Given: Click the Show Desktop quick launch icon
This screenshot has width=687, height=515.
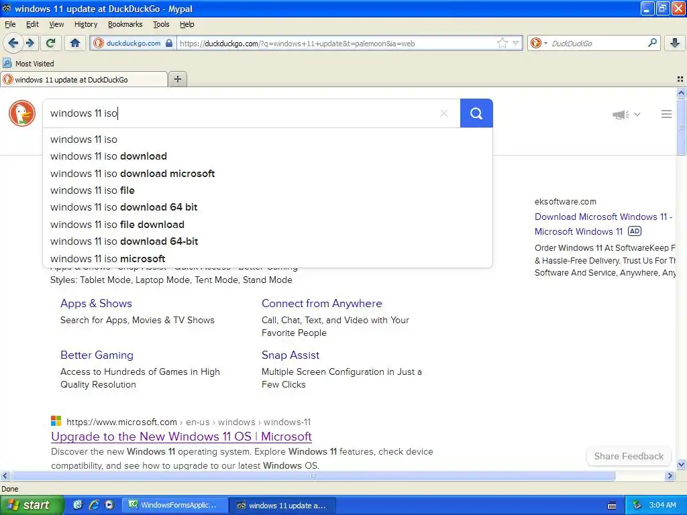Looking at the screenshot, I should 78,505.
